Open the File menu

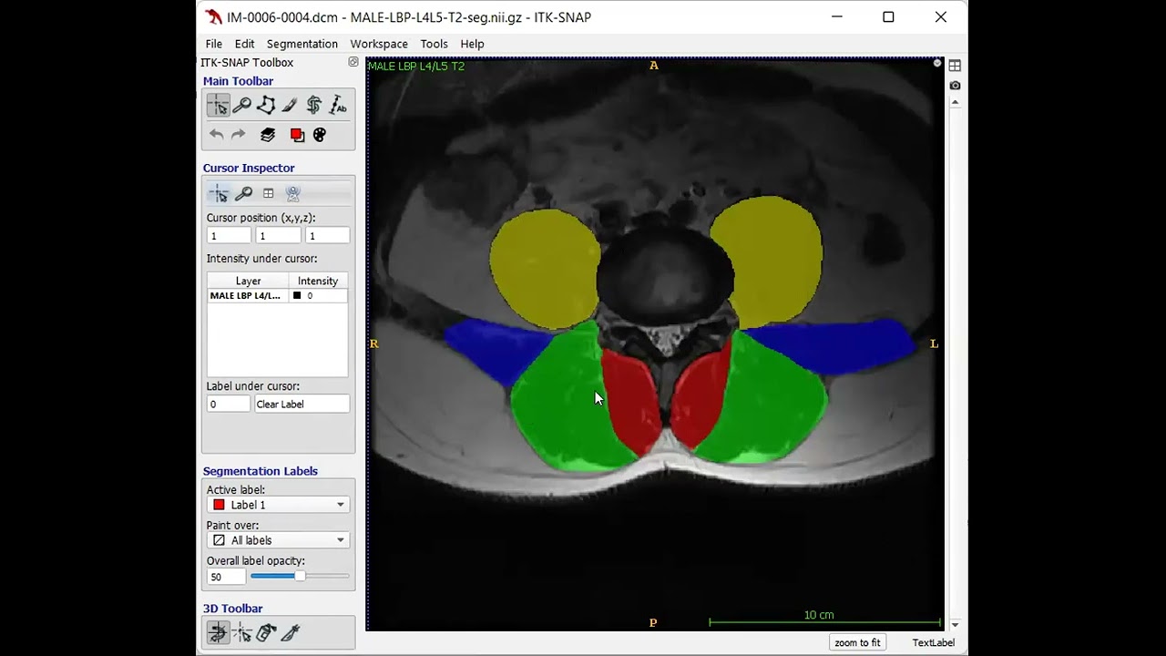214,44
